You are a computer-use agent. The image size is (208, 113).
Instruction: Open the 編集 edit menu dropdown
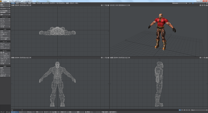pos(5,5)
